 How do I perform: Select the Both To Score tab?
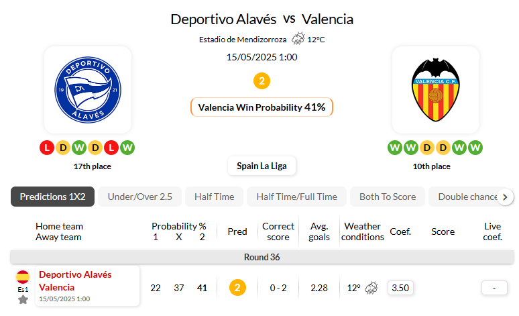pyautogui.click(x=388, y=197)
